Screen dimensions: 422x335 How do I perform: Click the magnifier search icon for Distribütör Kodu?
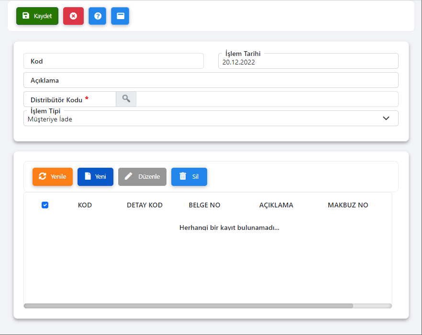pos(126,99)
